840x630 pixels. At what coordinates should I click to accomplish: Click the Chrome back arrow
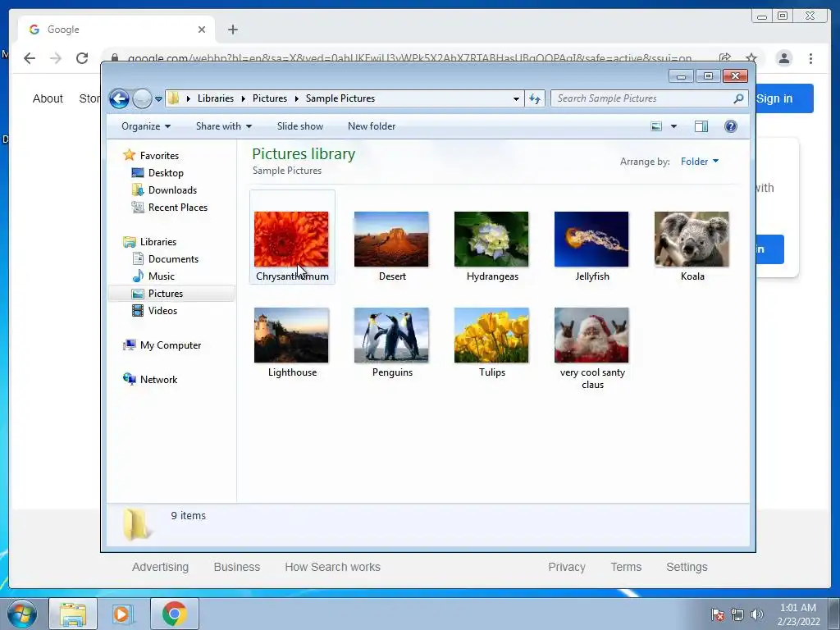[30, 58]
